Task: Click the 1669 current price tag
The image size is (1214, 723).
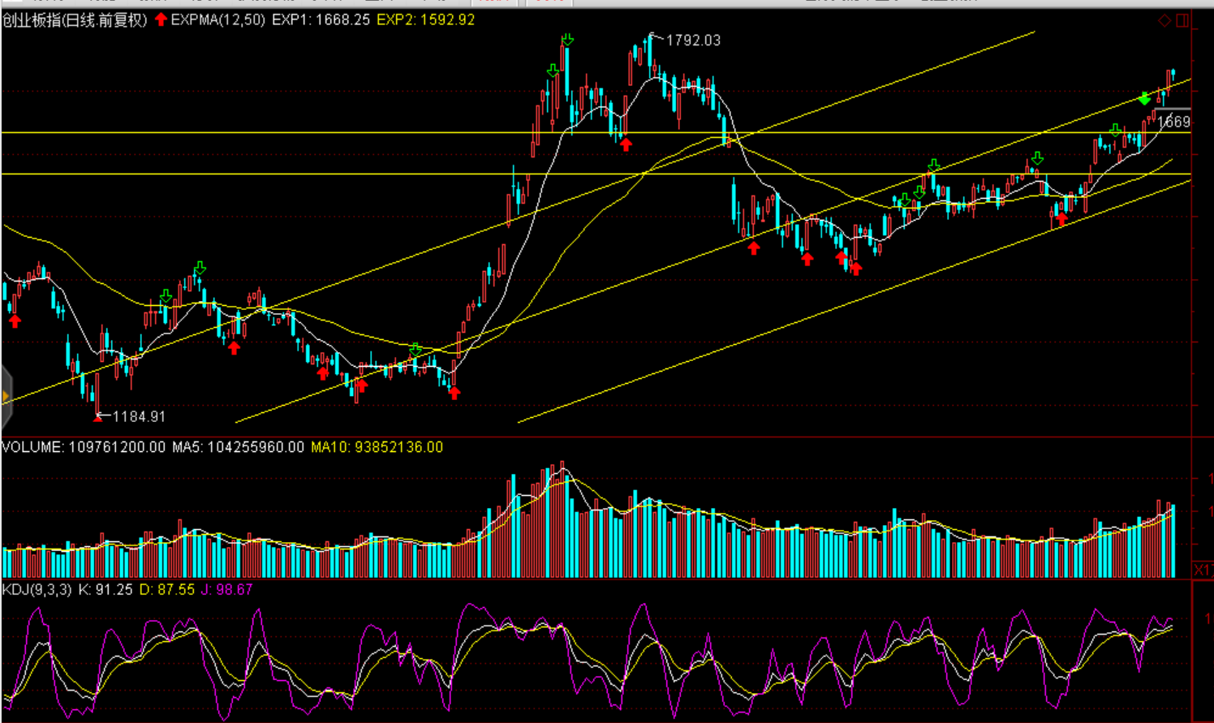Action: 1173,122
